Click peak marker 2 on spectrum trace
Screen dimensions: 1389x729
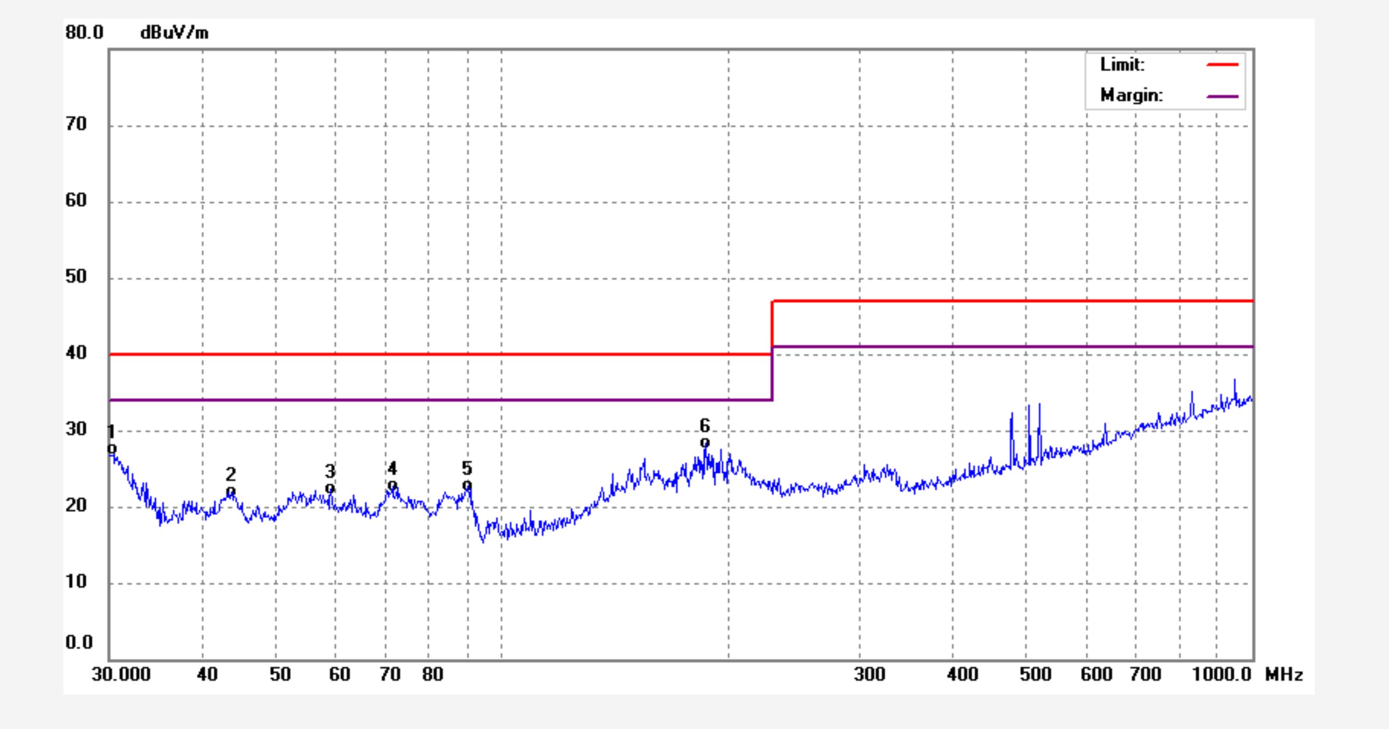click(x=230, y=491)
